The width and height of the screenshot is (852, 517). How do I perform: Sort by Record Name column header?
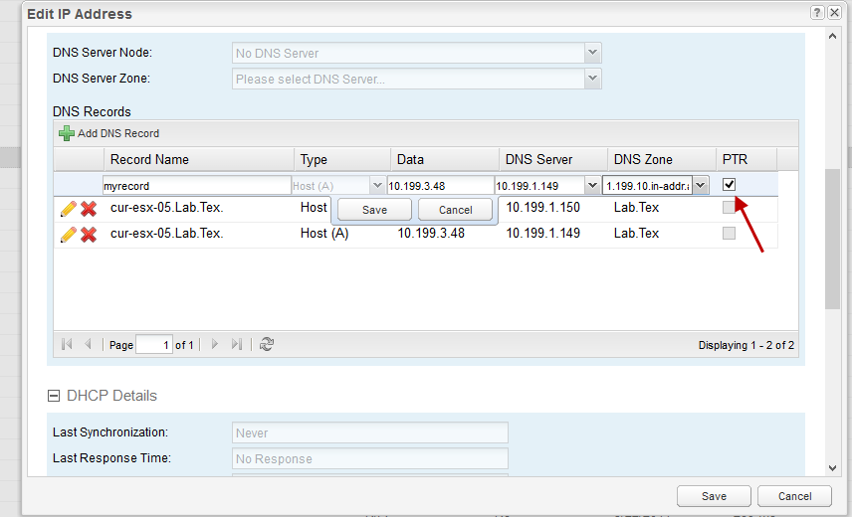199,159
